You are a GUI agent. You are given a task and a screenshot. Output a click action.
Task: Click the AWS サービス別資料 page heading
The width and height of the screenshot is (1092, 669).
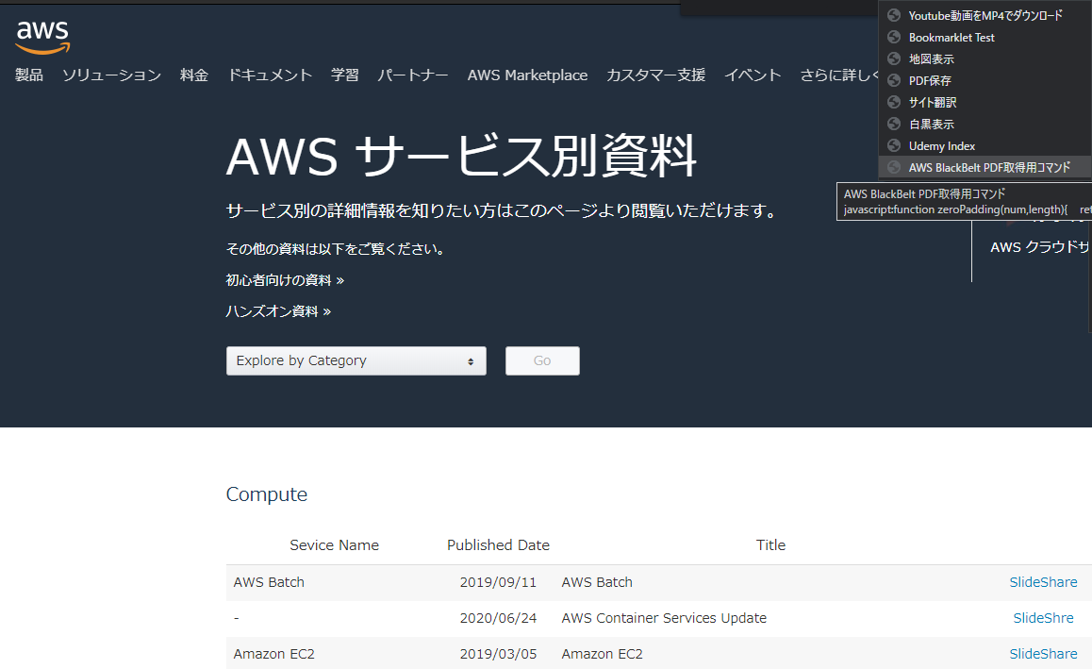[x=461, y=156]
